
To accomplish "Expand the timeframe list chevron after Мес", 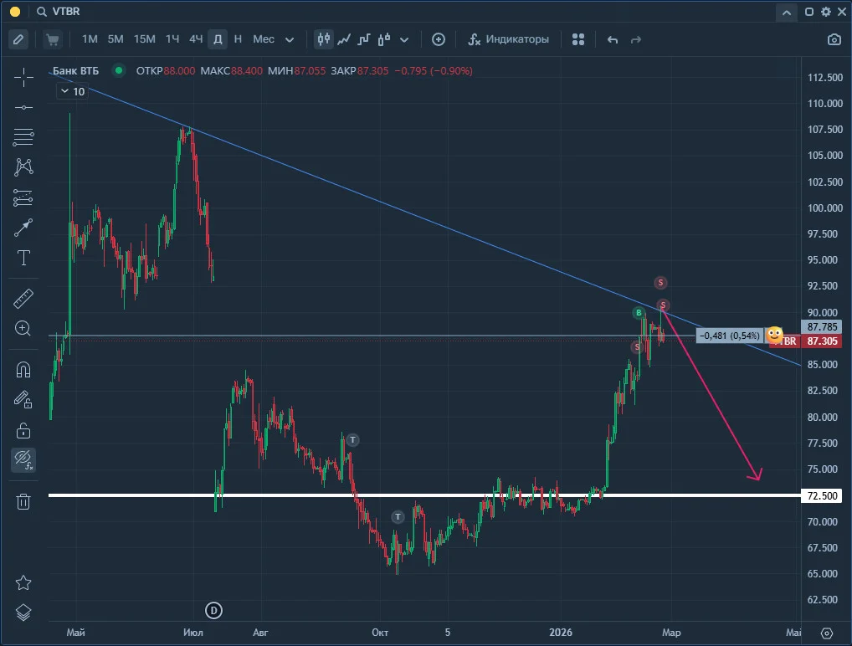I will click(x=290, y=39).
